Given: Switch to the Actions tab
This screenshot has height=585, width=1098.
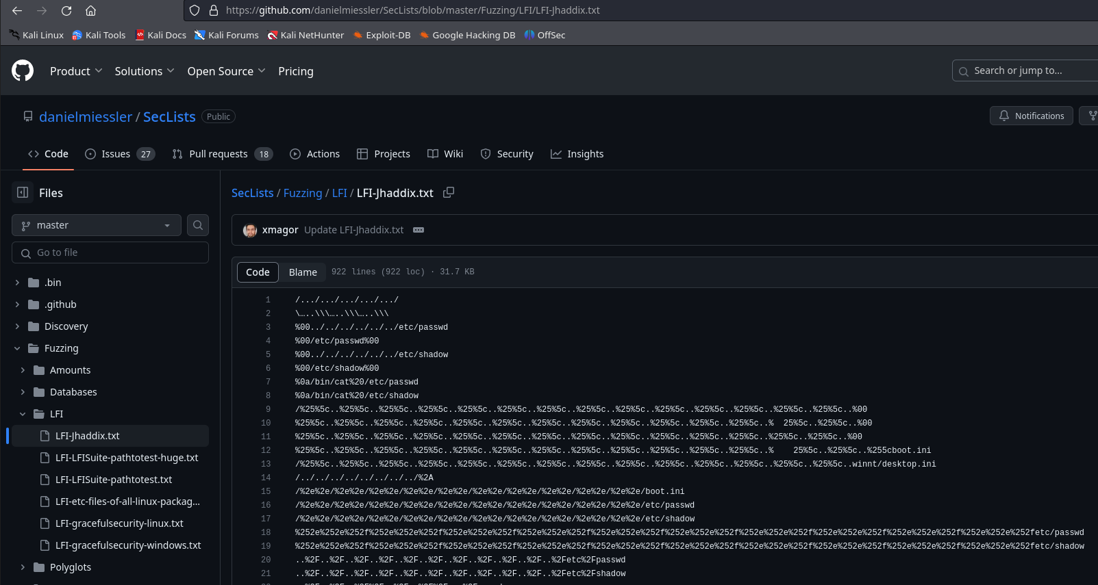Looking at the screenshot, I should [x=314, y=154].
